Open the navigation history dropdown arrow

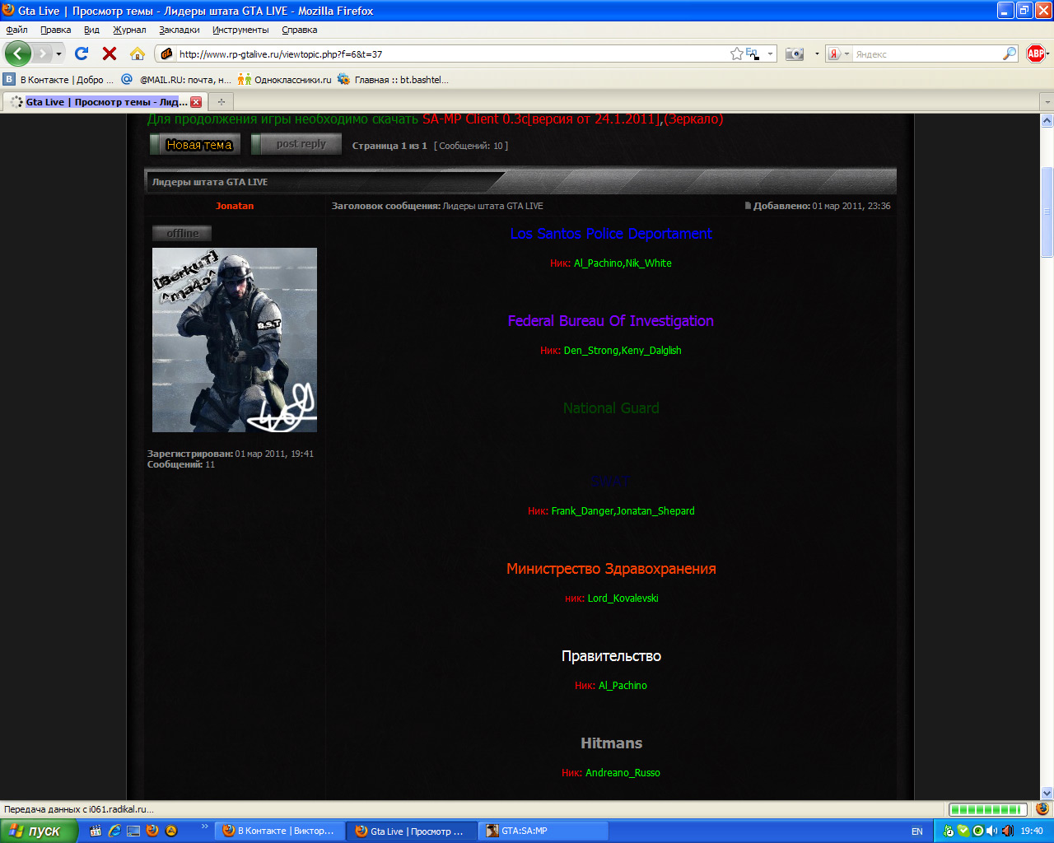pyautogui.click(x=58, y=54)
